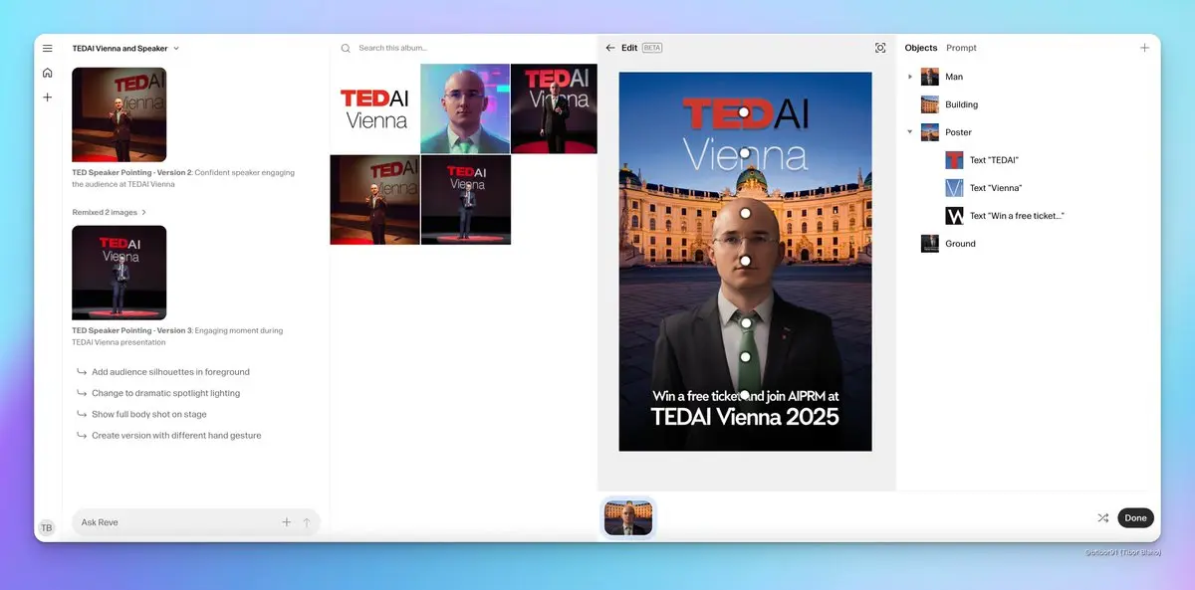Open the hamburger menu icon
This screenshot has height=590, width=1195.
[47, 48]
